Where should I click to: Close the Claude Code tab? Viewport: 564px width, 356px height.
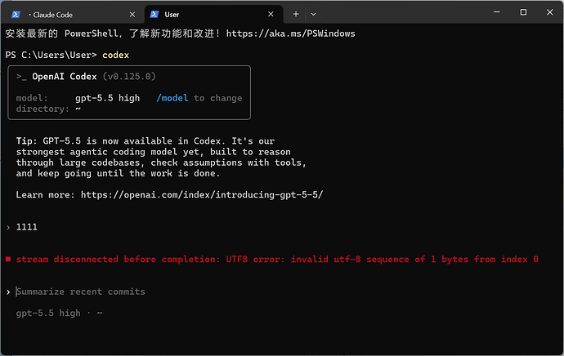pyautogui.click(x=132, y=15)
